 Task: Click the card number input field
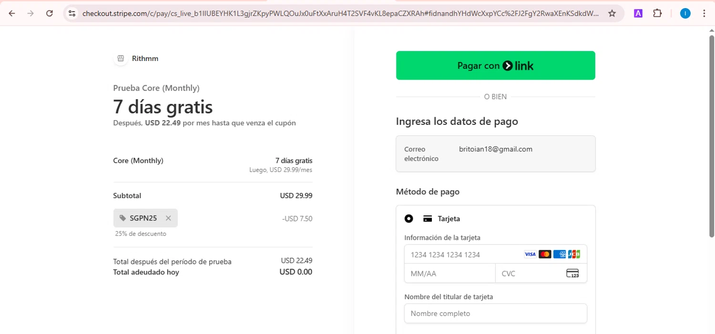pos(496,254)
